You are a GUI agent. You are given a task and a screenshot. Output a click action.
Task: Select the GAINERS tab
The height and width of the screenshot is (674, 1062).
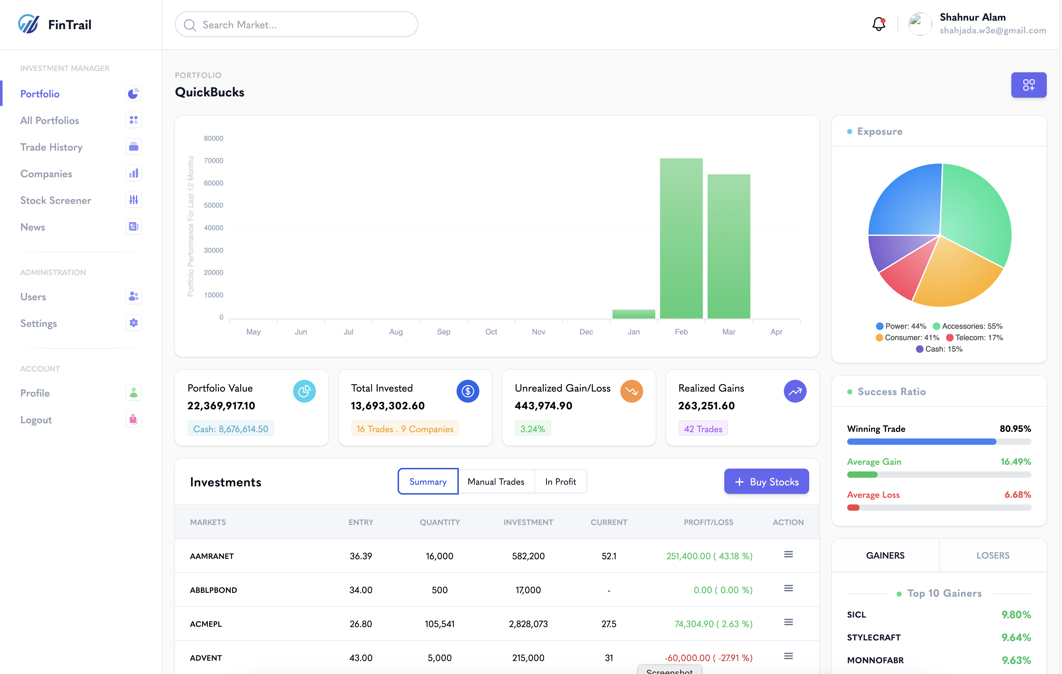point(885,556)
